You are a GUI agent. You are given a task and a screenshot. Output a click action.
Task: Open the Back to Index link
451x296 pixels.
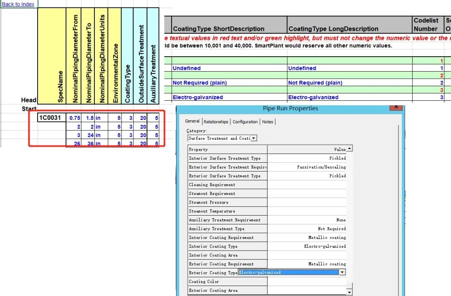(18, 4)
